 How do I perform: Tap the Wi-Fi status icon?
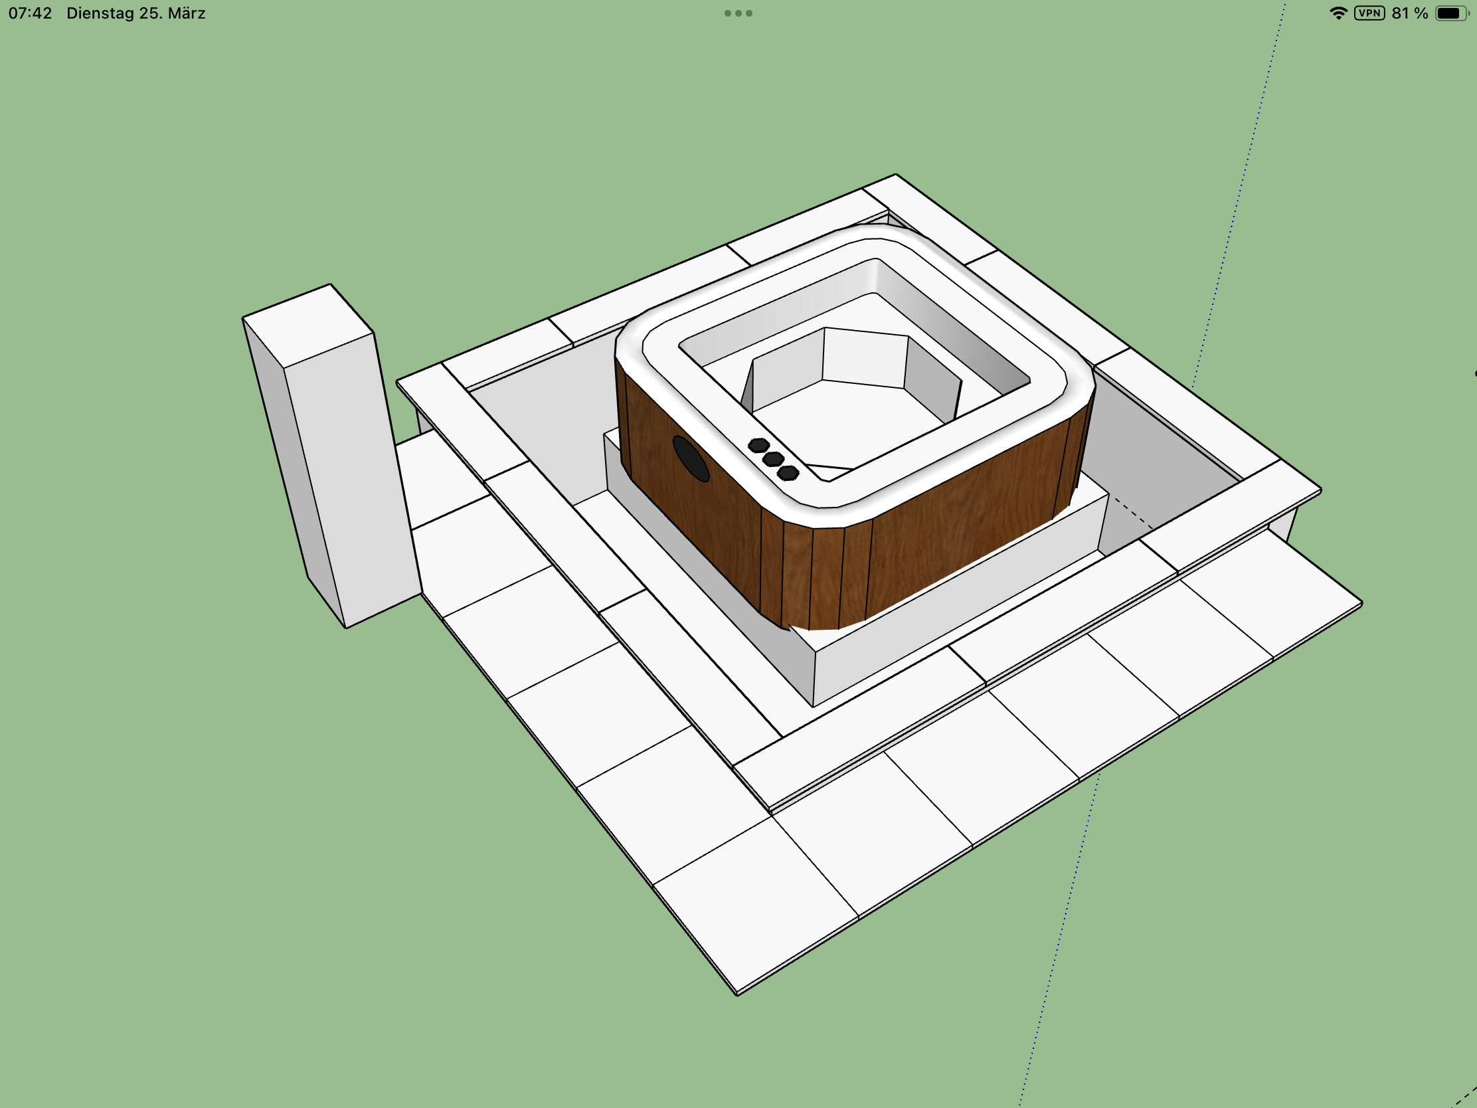pyautogui.click(x=1338, y=13)
